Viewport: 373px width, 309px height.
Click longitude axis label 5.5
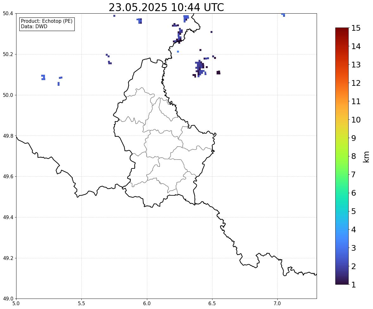[81, 304]
